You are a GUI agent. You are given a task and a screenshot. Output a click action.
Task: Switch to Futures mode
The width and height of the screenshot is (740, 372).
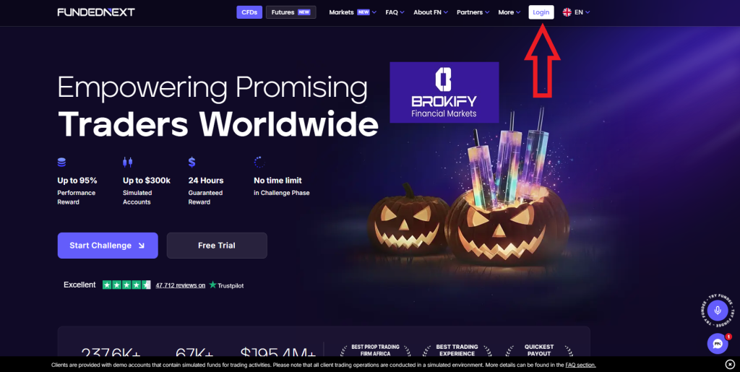coord(291,12)
